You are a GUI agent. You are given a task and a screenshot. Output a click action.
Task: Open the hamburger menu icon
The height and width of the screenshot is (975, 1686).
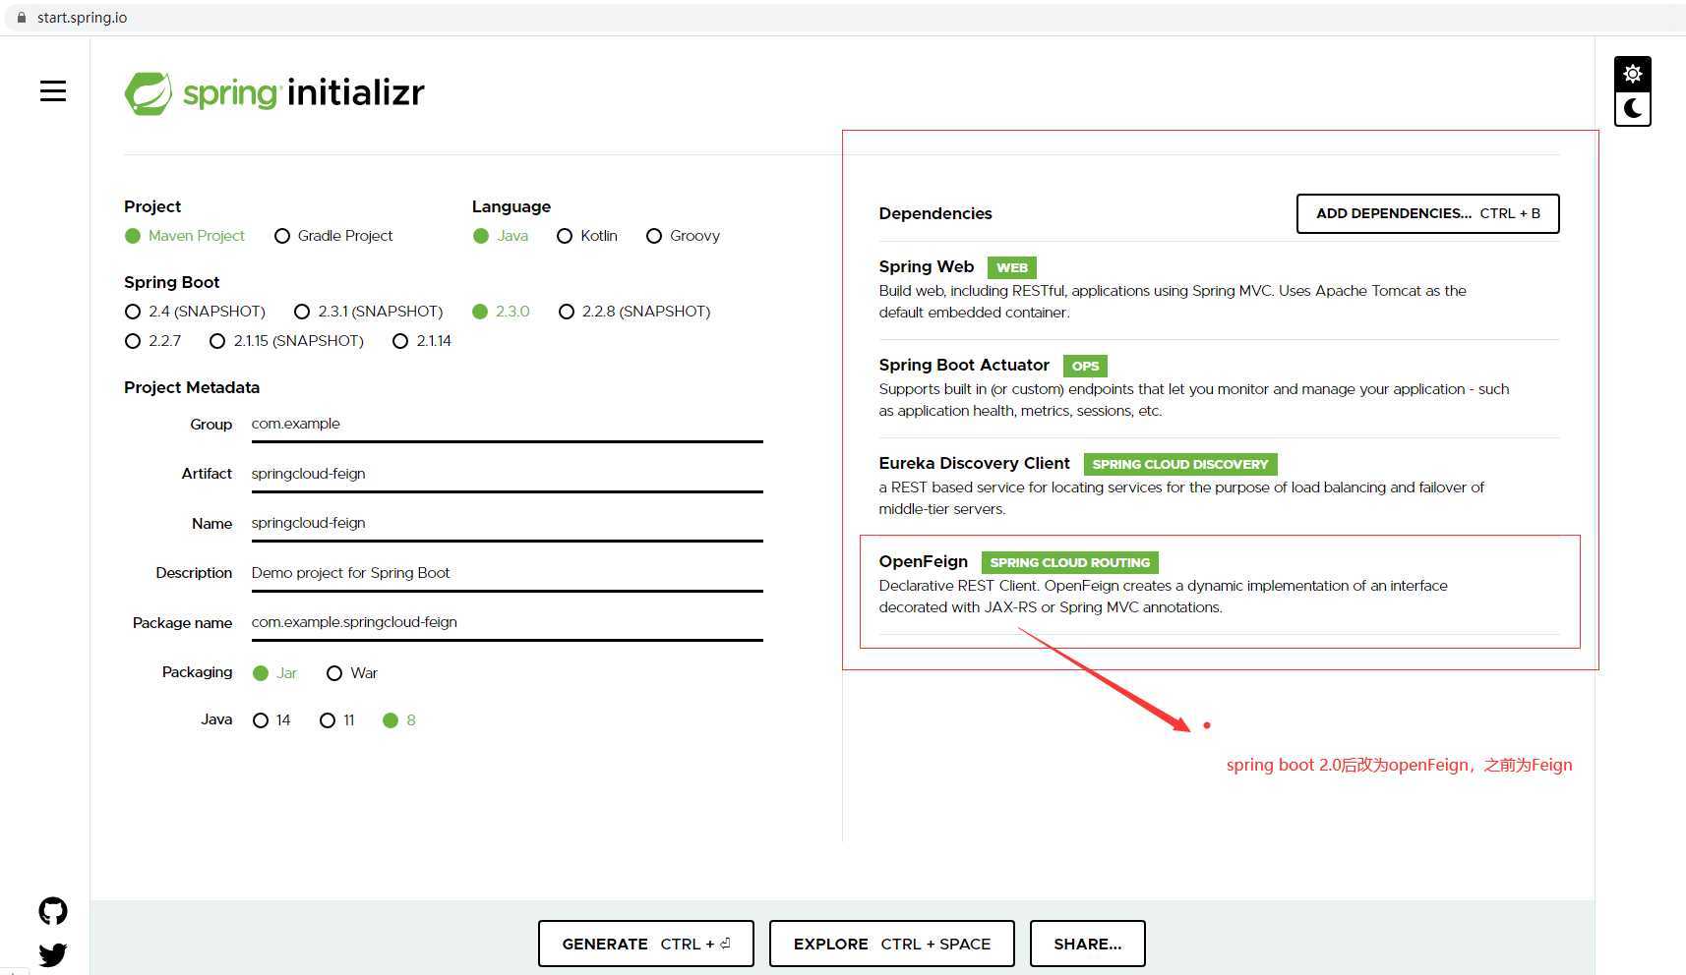coord(53,91)
